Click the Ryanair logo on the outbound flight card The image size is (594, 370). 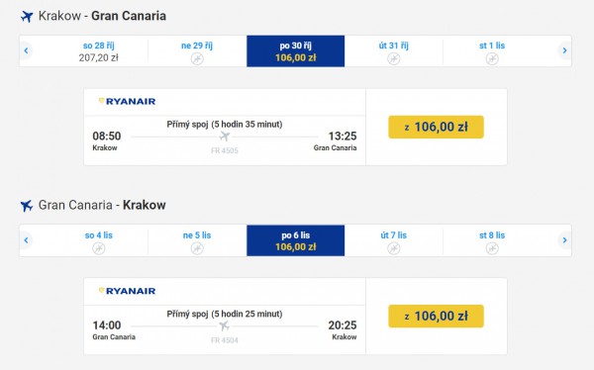[127, 101]
